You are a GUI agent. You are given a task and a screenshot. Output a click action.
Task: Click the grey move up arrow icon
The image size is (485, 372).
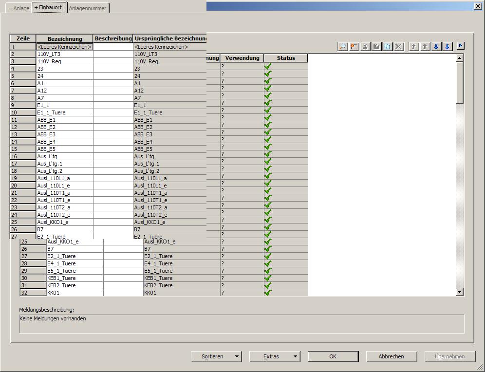425,46
